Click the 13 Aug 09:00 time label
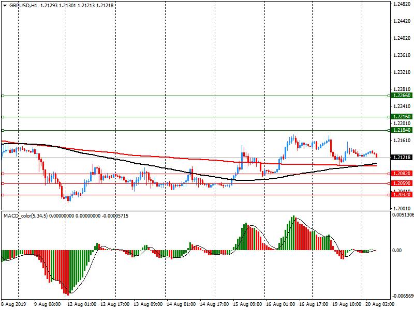Screen dimensions: 414x310 [x=148, y=304]
